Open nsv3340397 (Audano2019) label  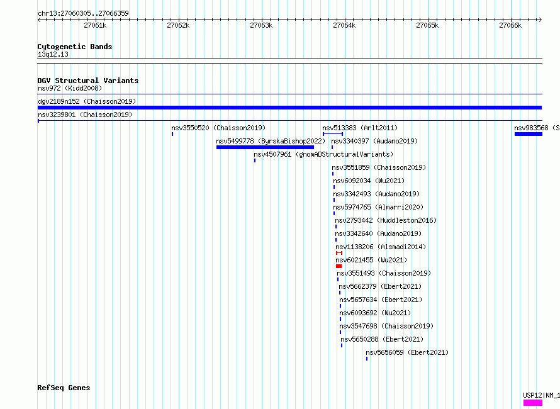374,141
